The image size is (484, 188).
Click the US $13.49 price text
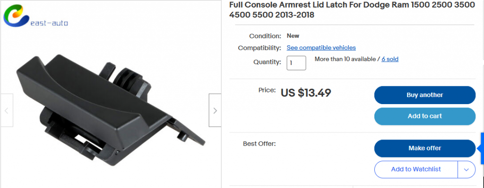click(306, 93)
